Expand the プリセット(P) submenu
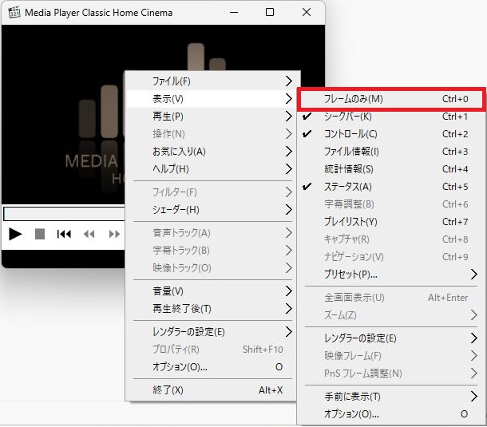The width and height of the screenshot is (487, 427). click(x=391, y=275)
